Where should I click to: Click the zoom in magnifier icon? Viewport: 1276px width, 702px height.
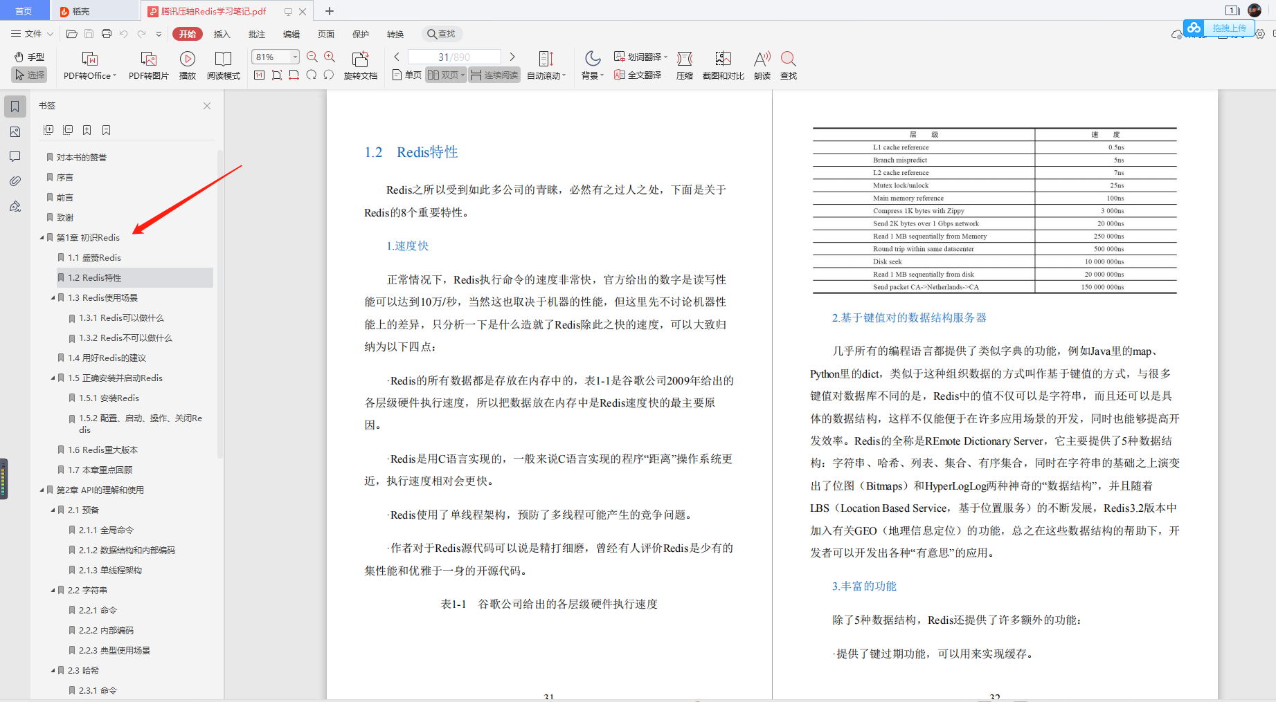click(330, 57)
